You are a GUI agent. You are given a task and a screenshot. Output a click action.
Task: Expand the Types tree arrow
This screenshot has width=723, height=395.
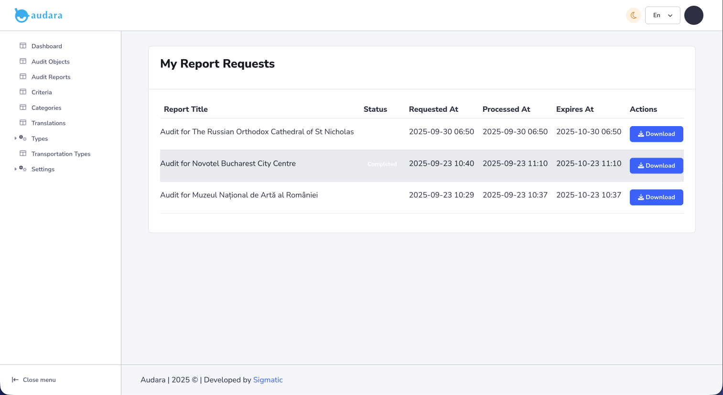coord(16,139)
